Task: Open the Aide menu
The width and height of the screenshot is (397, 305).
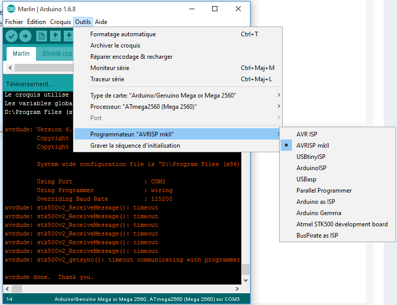Action: [x=101, y=22]
